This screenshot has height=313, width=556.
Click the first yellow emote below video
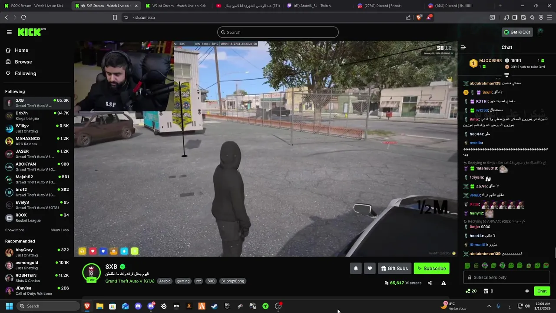(82, 251)
